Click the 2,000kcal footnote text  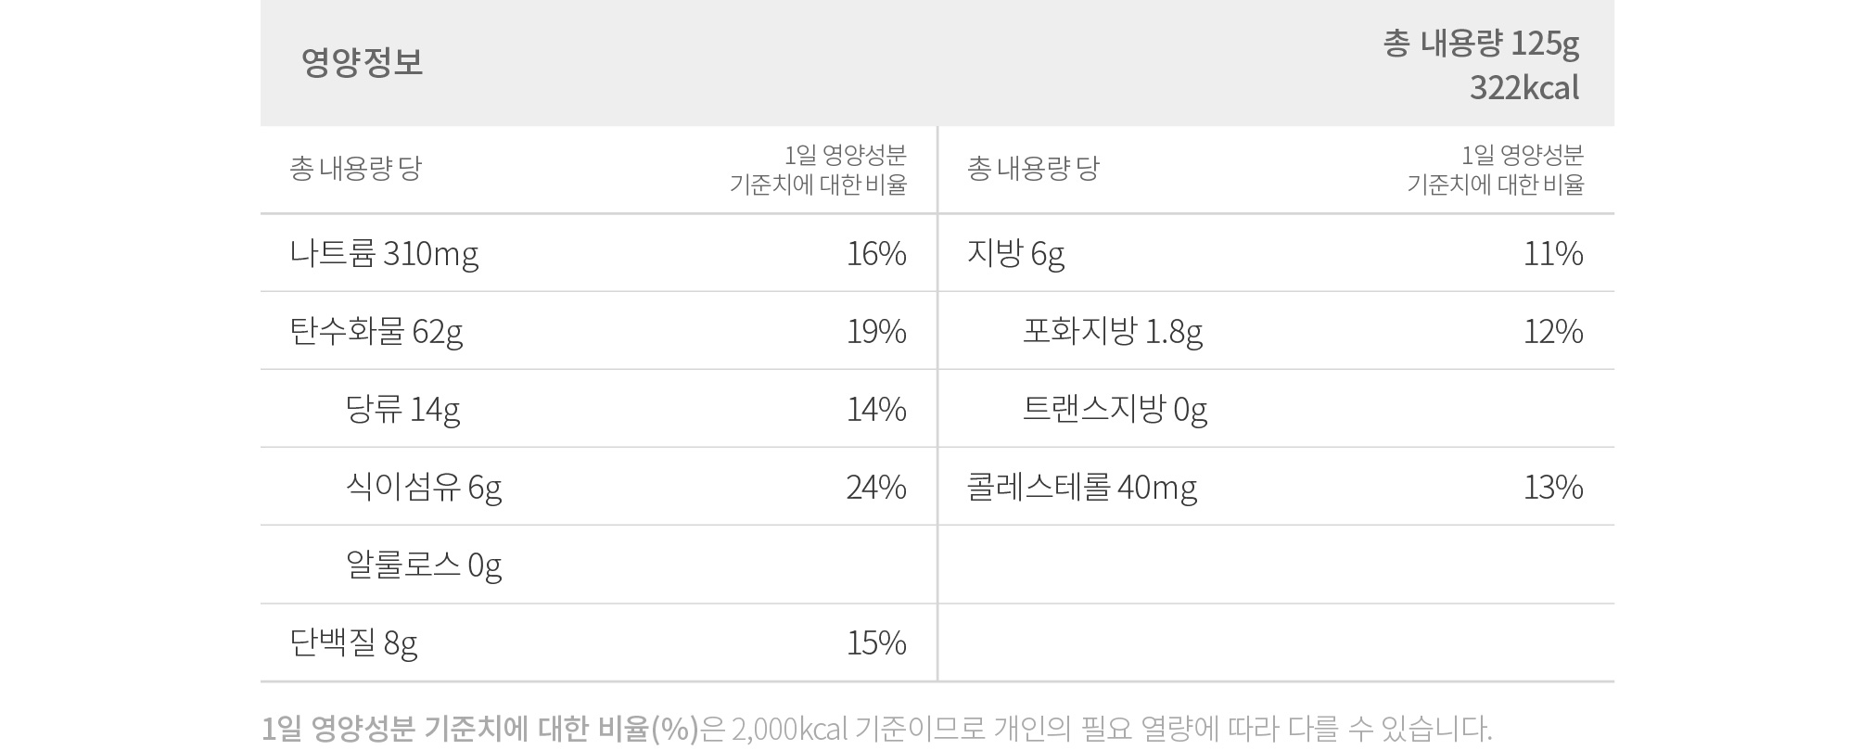coord(789,729)
